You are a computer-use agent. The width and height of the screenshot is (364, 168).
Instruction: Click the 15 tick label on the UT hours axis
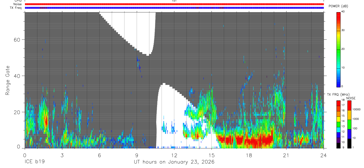211,155
